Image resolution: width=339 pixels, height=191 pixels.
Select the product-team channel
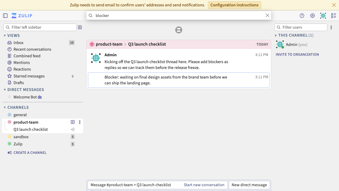26,122
